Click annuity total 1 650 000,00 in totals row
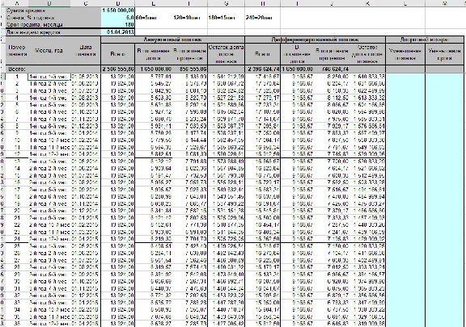Screen dimensions: 466x327 click(154, 69)
